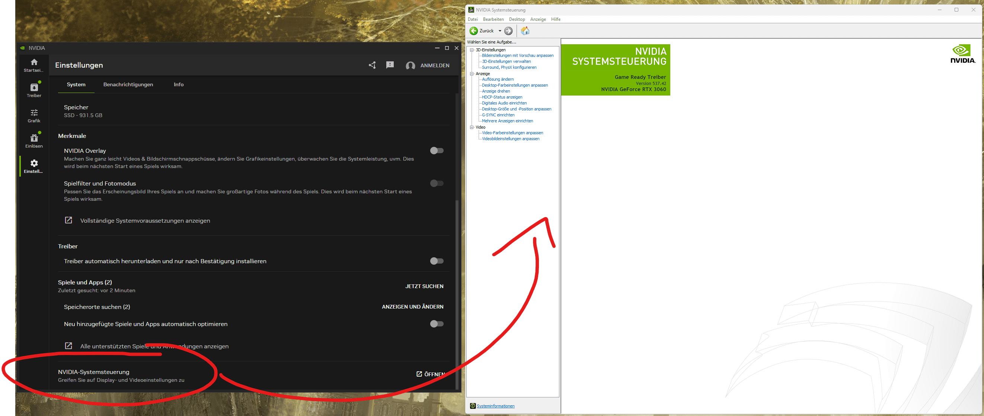Image resolution: width=984 pixels, height=416 pixels.
Task: Click the NVIDIA app title bar logo
Action: coord(23,48)
